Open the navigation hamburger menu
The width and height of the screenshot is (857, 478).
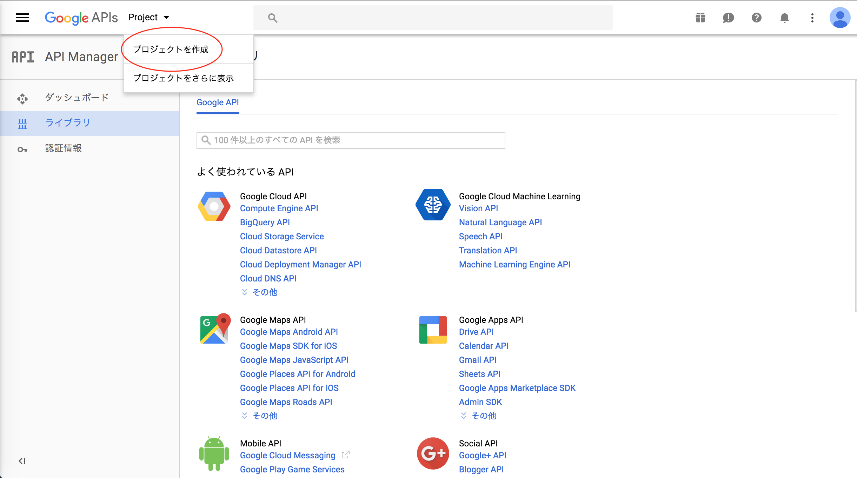pyautogui.click(x=22, y=18)
